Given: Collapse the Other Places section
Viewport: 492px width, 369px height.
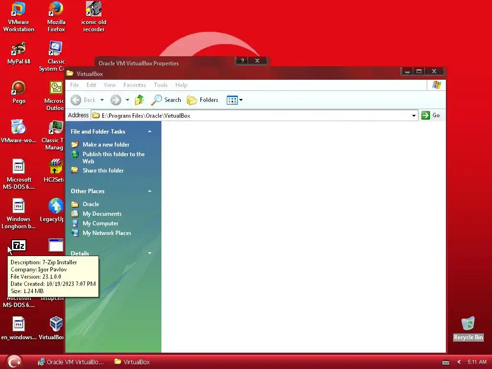Looking at the screenshot, I should pyautogui.click(x=150, y=191).
